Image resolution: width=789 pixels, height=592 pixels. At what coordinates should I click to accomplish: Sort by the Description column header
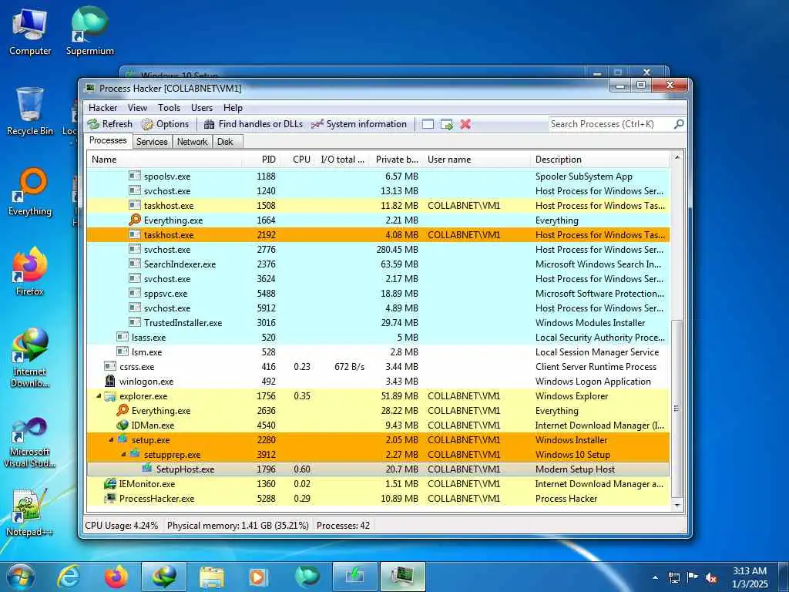(x=599, y=160)
